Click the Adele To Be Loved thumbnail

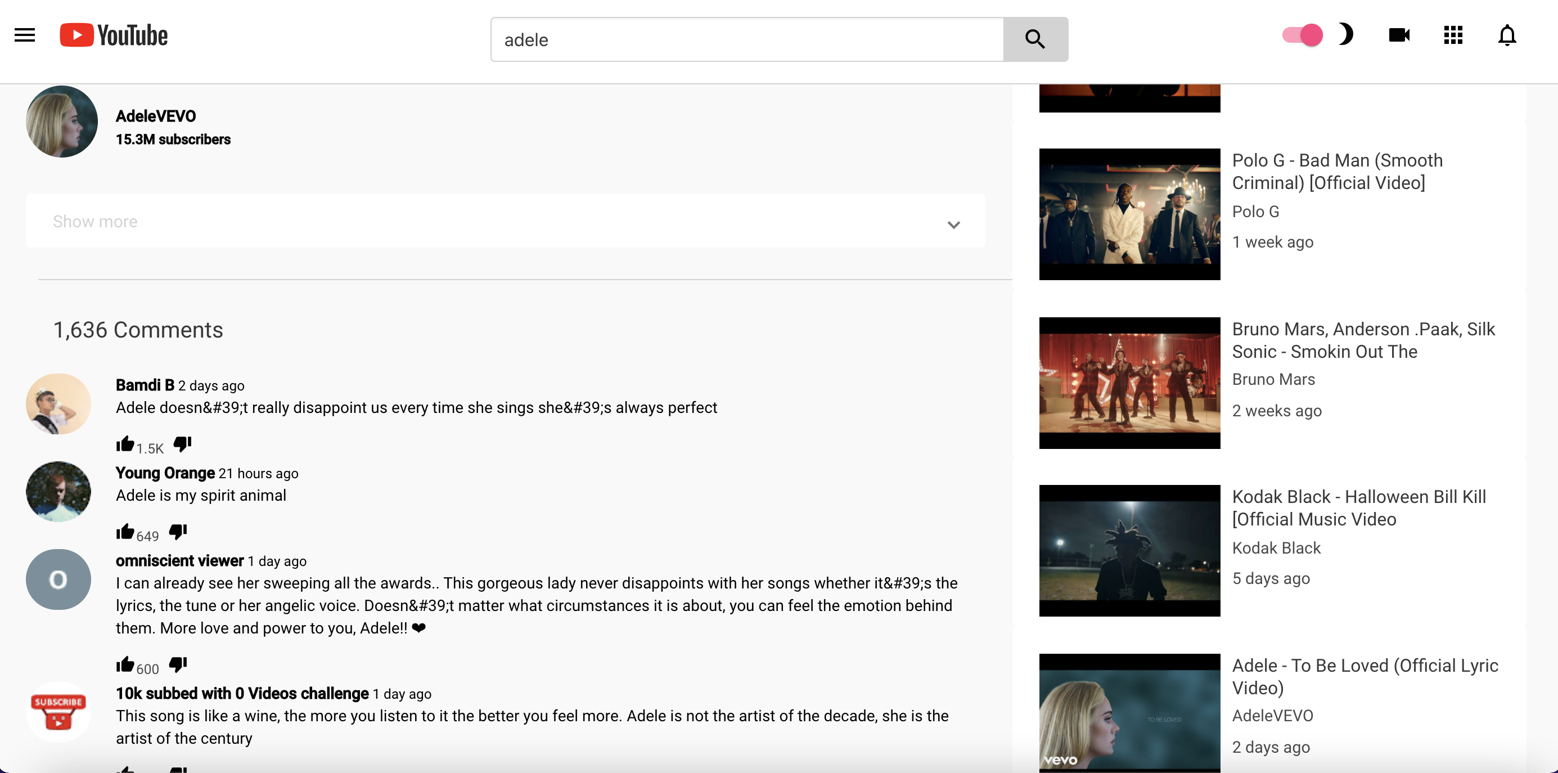(x=1129, y=712)
